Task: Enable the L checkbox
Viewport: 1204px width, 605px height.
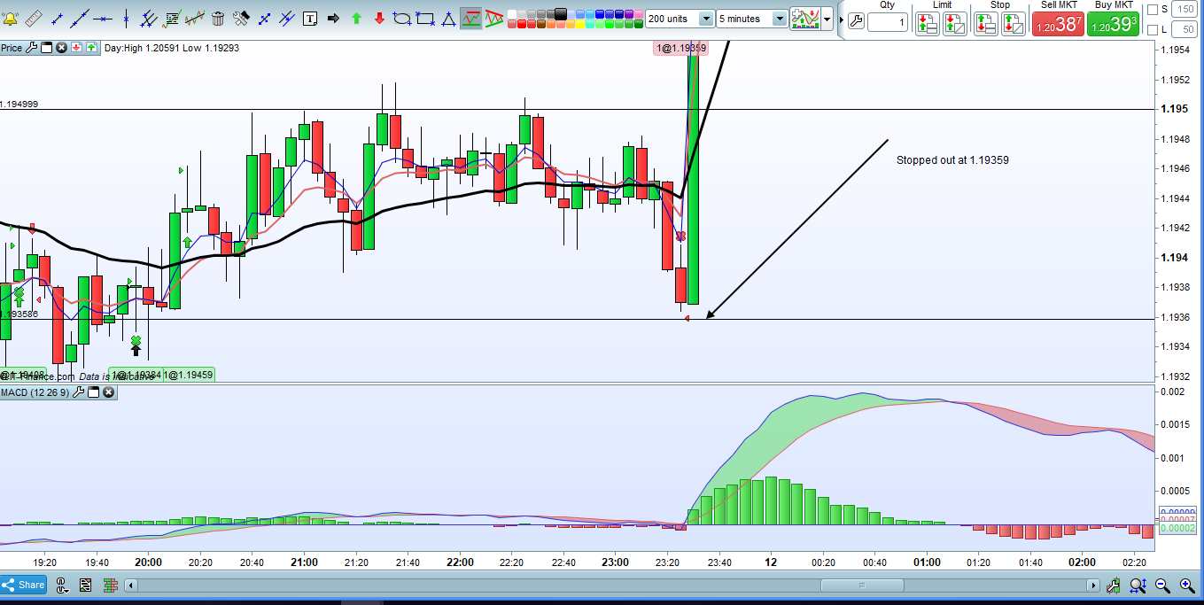Action: pyautogui.click(x=1151, y=30)
